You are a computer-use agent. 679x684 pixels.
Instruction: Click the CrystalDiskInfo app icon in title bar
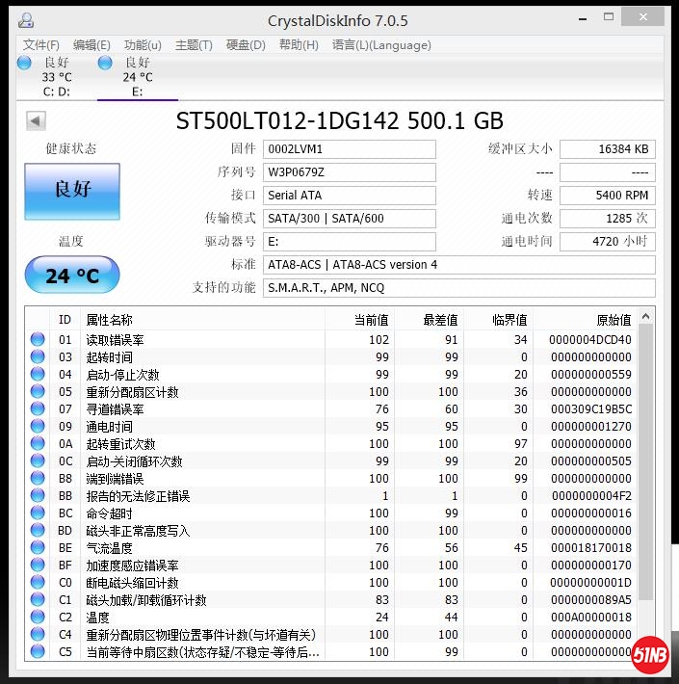tap(25, 20)
